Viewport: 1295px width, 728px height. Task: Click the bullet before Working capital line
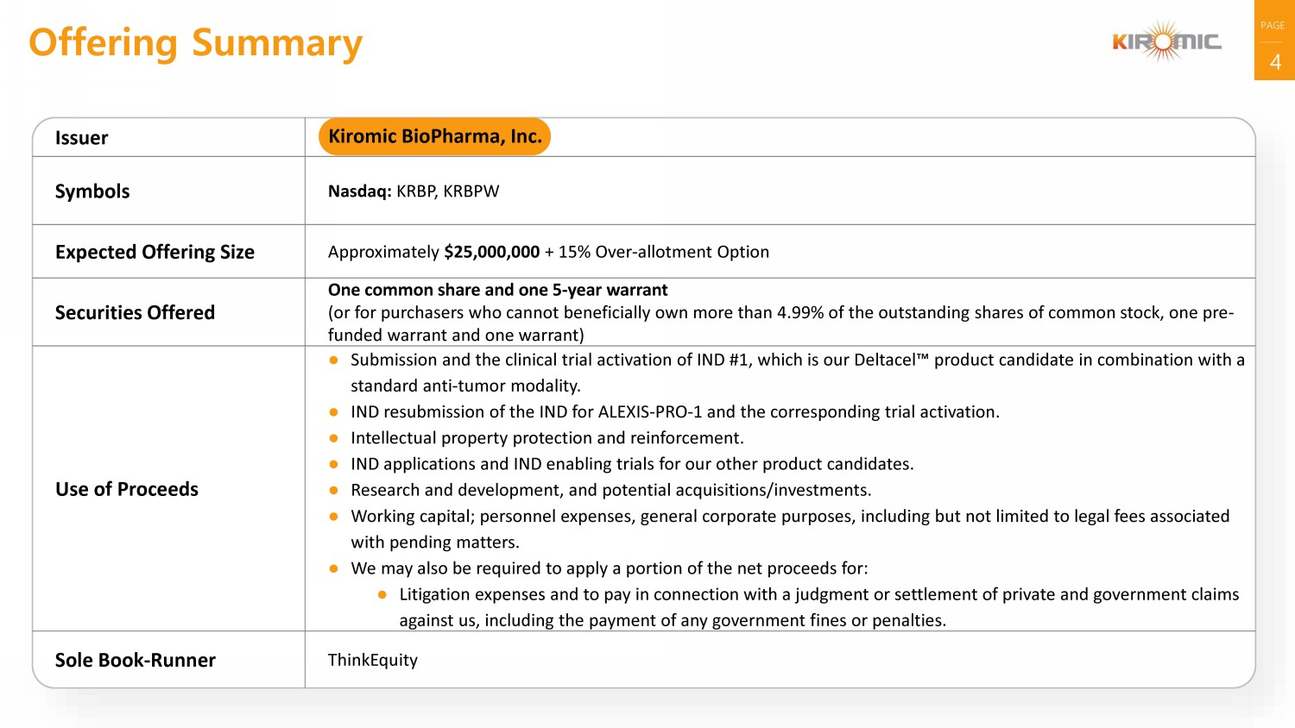coord(334,517)
